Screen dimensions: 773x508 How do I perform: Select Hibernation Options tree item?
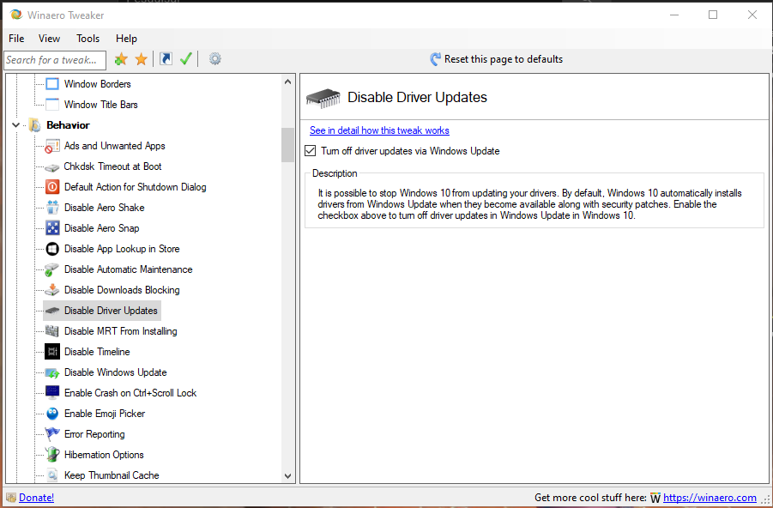coord(104,455)
